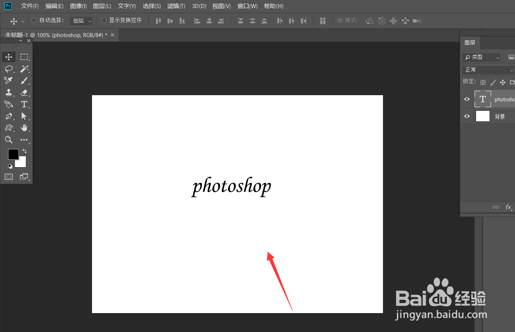Open the 编辑(E) menu
This screenshot has width=515, height=332.
[54, 6]
